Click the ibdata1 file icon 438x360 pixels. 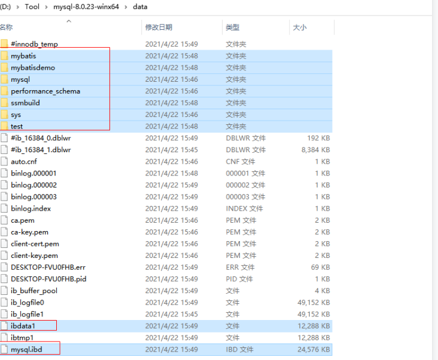[x=4, y=326]
